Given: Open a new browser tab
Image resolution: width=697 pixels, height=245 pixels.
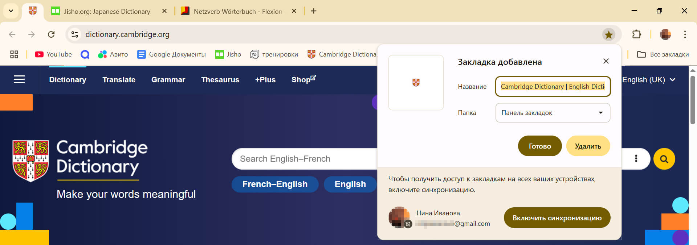Looking at the screenshot, I should point(314,11).
